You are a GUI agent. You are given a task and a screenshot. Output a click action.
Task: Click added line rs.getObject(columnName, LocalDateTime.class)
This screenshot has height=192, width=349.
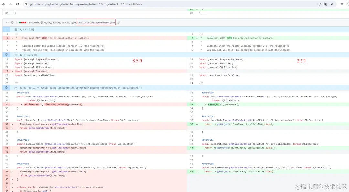[x=268, y=124]
